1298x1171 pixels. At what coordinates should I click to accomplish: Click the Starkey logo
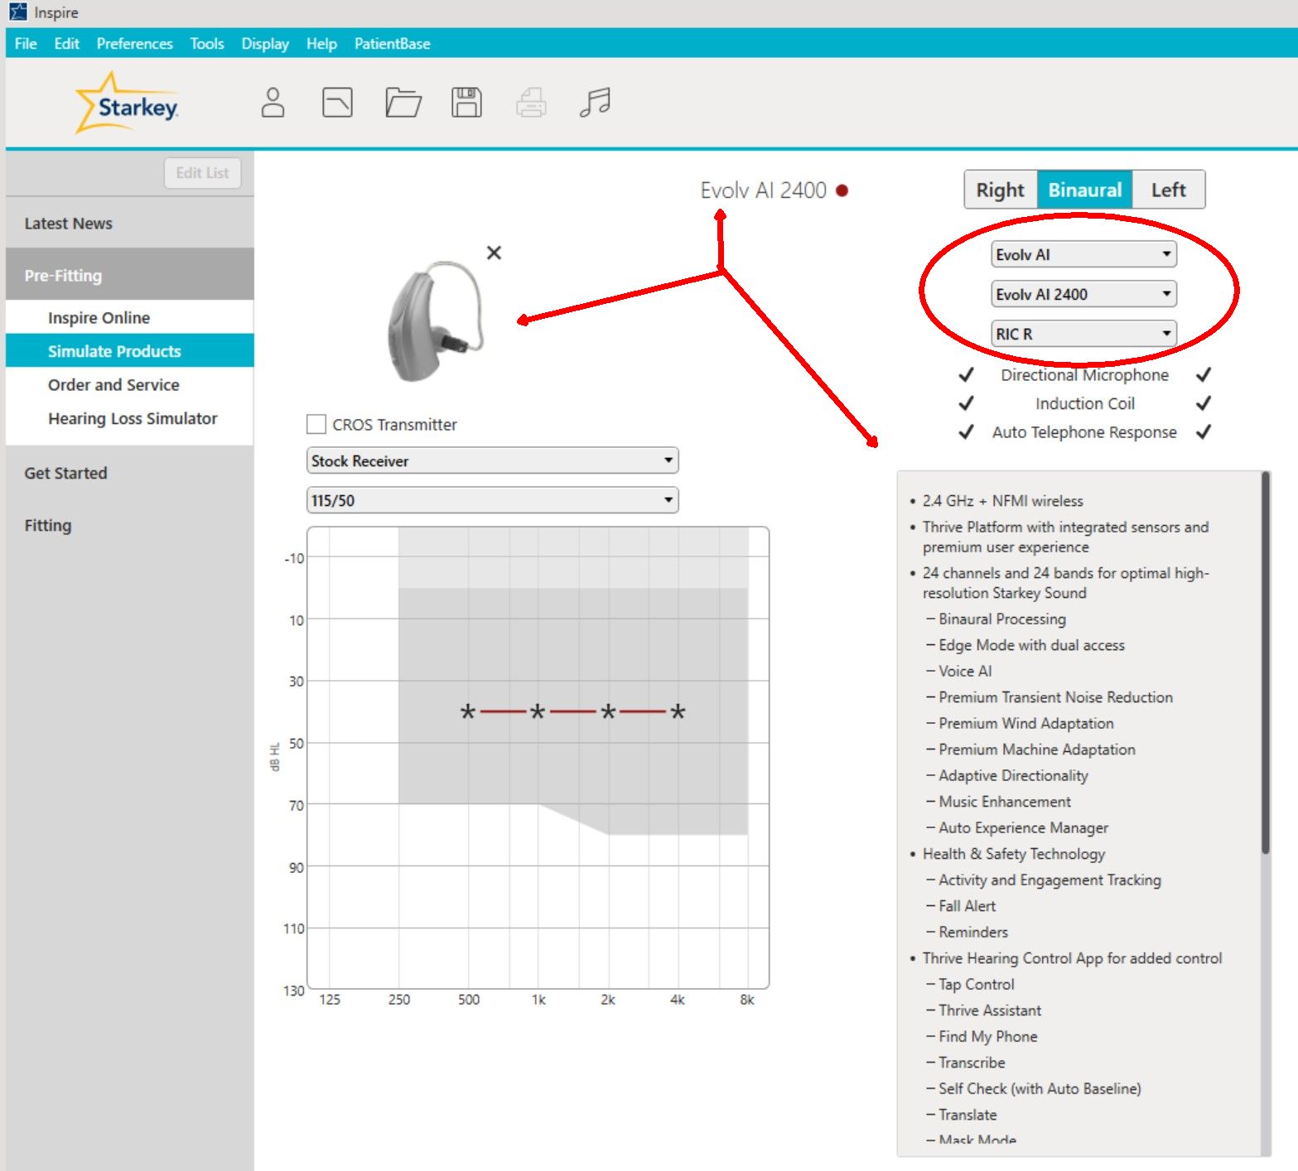tap(128, 104)
